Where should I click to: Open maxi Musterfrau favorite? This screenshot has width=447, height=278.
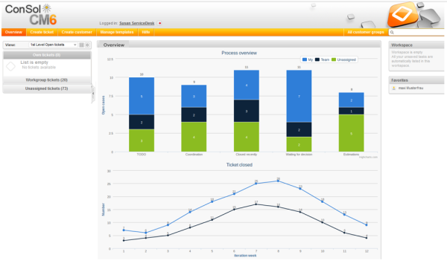click(x=410, y=88)
